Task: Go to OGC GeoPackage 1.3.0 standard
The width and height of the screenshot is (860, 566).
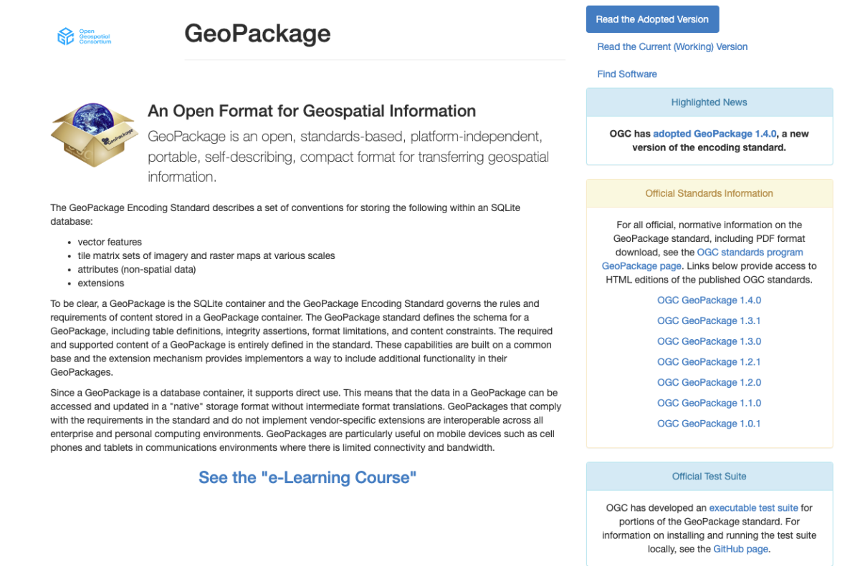Action: (x=708, y=341)
